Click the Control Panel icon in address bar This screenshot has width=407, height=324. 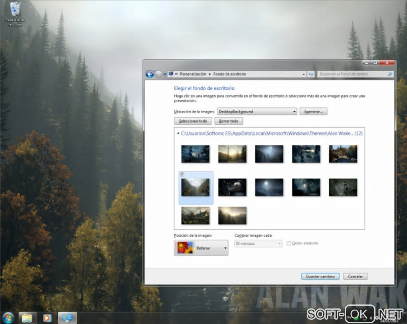(171, 74)
